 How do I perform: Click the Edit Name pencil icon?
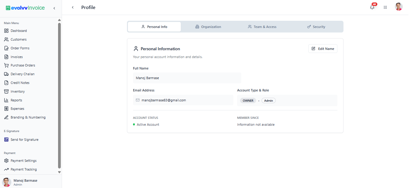(x=314, y=49)
